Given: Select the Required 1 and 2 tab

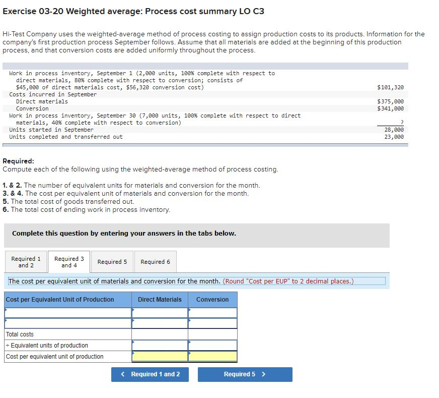Looking at the screenshot, I should tap(26, 262).
